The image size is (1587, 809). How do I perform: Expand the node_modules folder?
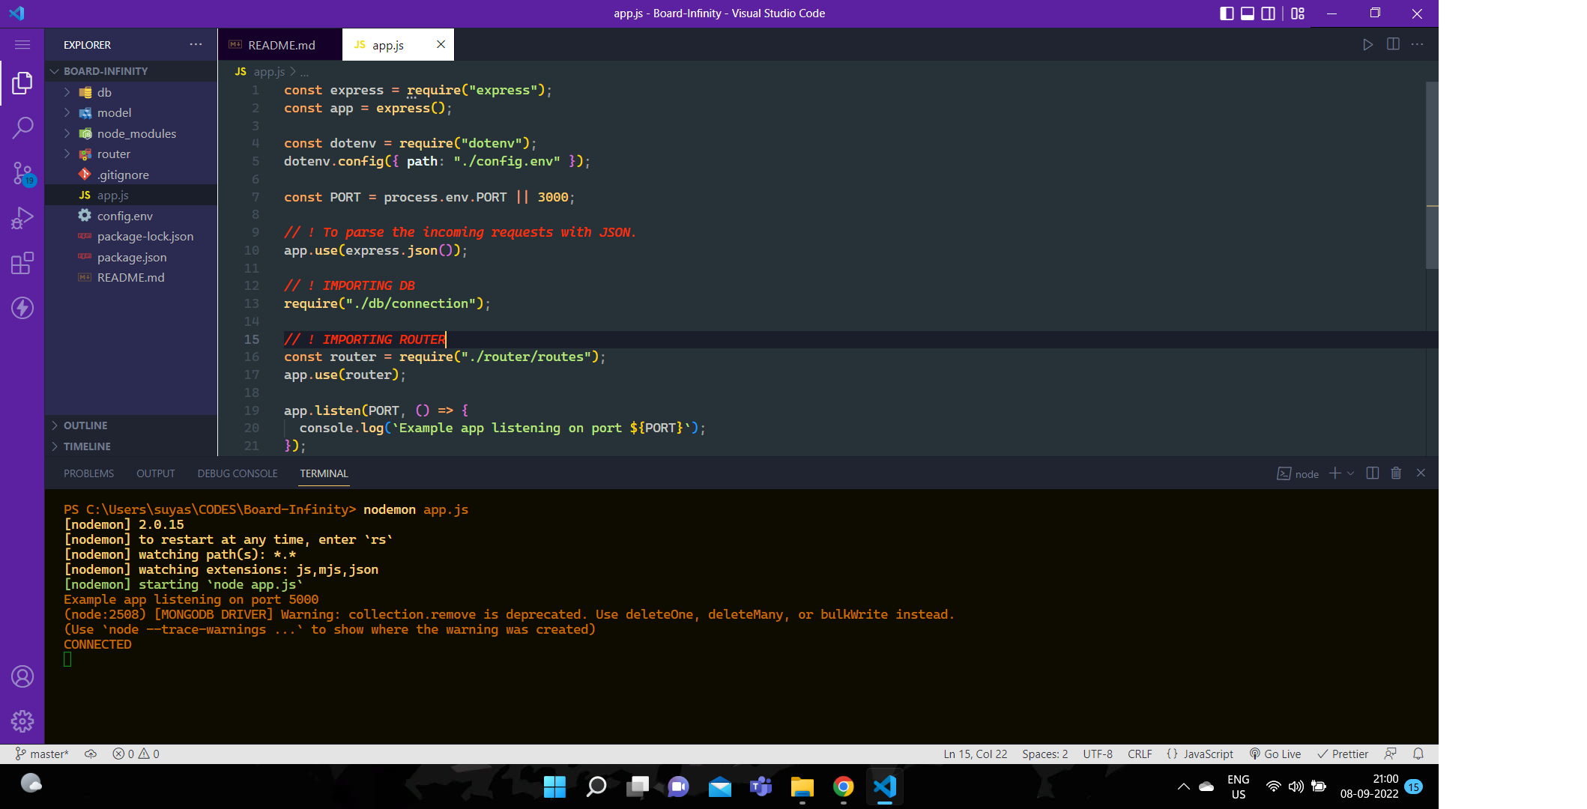131,133
